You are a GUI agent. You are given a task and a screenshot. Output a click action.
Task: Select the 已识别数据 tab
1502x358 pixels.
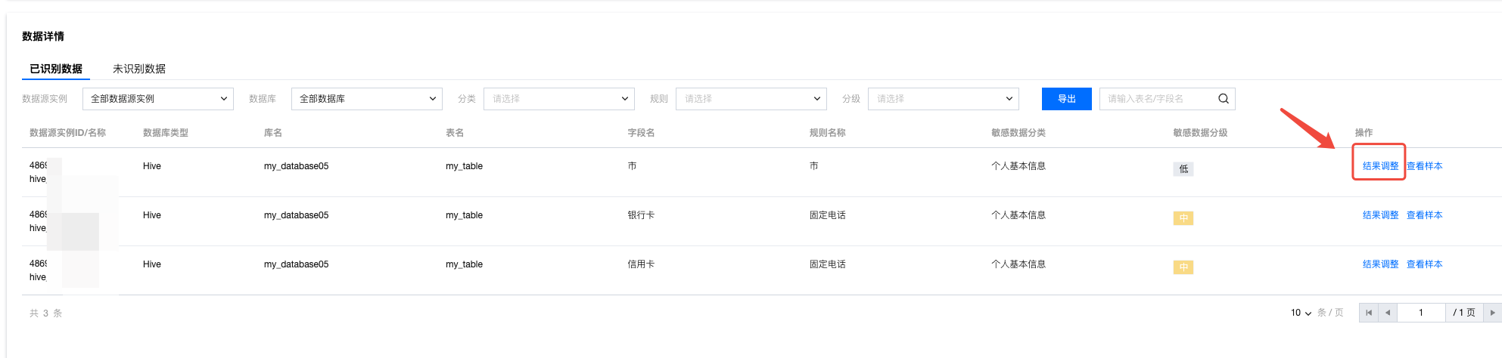coord(56,69)
